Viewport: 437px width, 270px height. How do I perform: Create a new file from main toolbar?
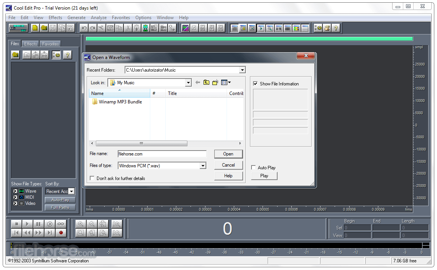pos(35,28)
